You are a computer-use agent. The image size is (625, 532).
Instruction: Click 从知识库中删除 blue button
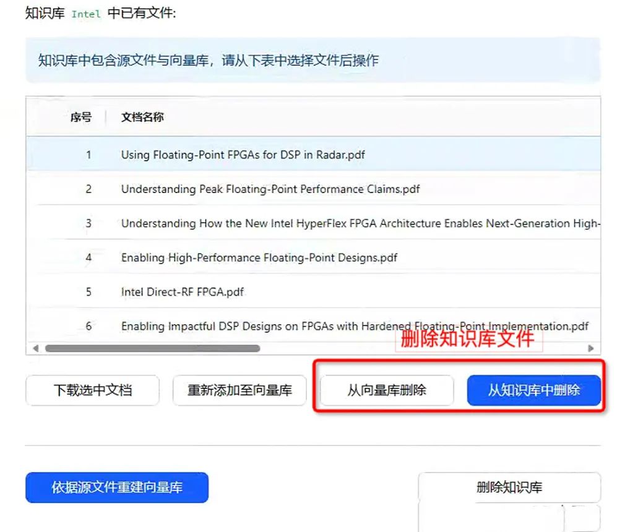(533, 390)
